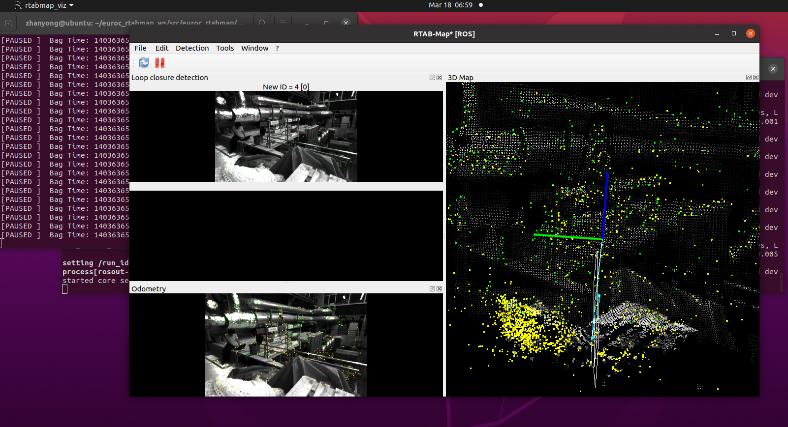Screen dimensions: 788x427
Task: Close the terminal window behind RTAB-Map
Action: (346, 23)
